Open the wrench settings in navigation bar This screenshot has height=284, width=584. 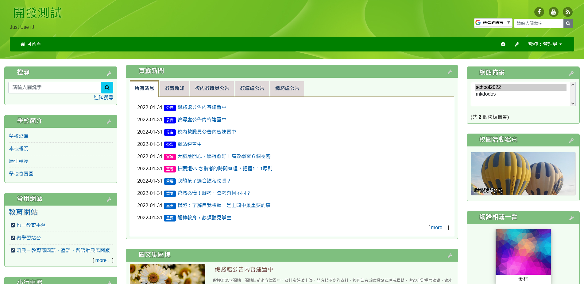point(517,44)
